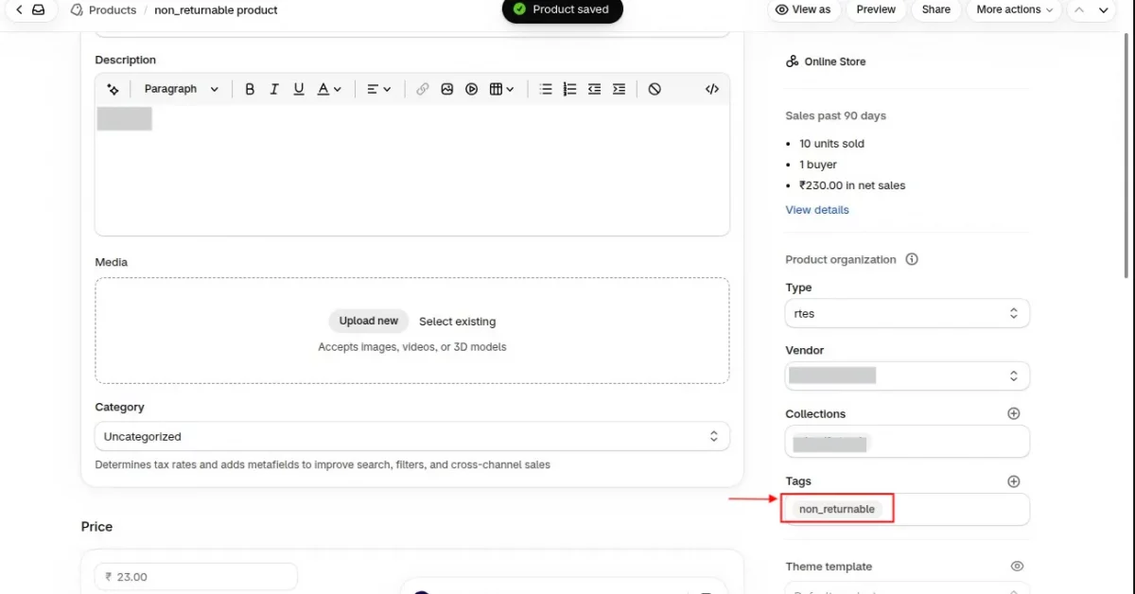Clear formatting in the description editor

(x=655, y=89)
